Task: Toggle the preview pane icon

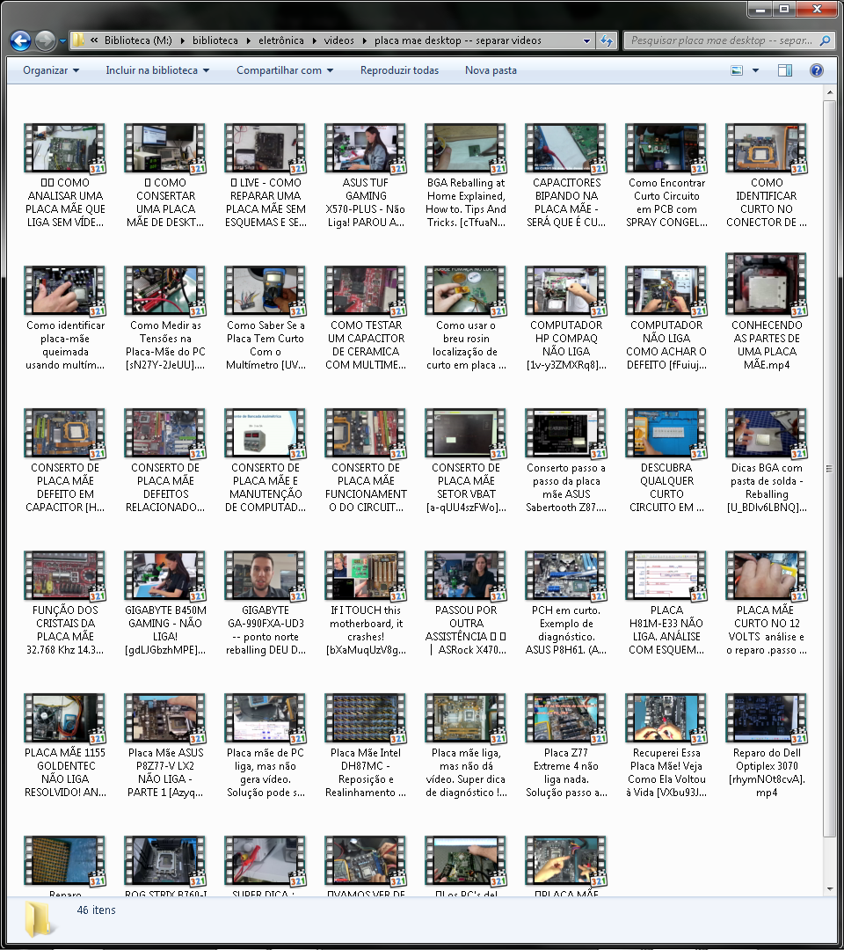Action: [785, 70]
